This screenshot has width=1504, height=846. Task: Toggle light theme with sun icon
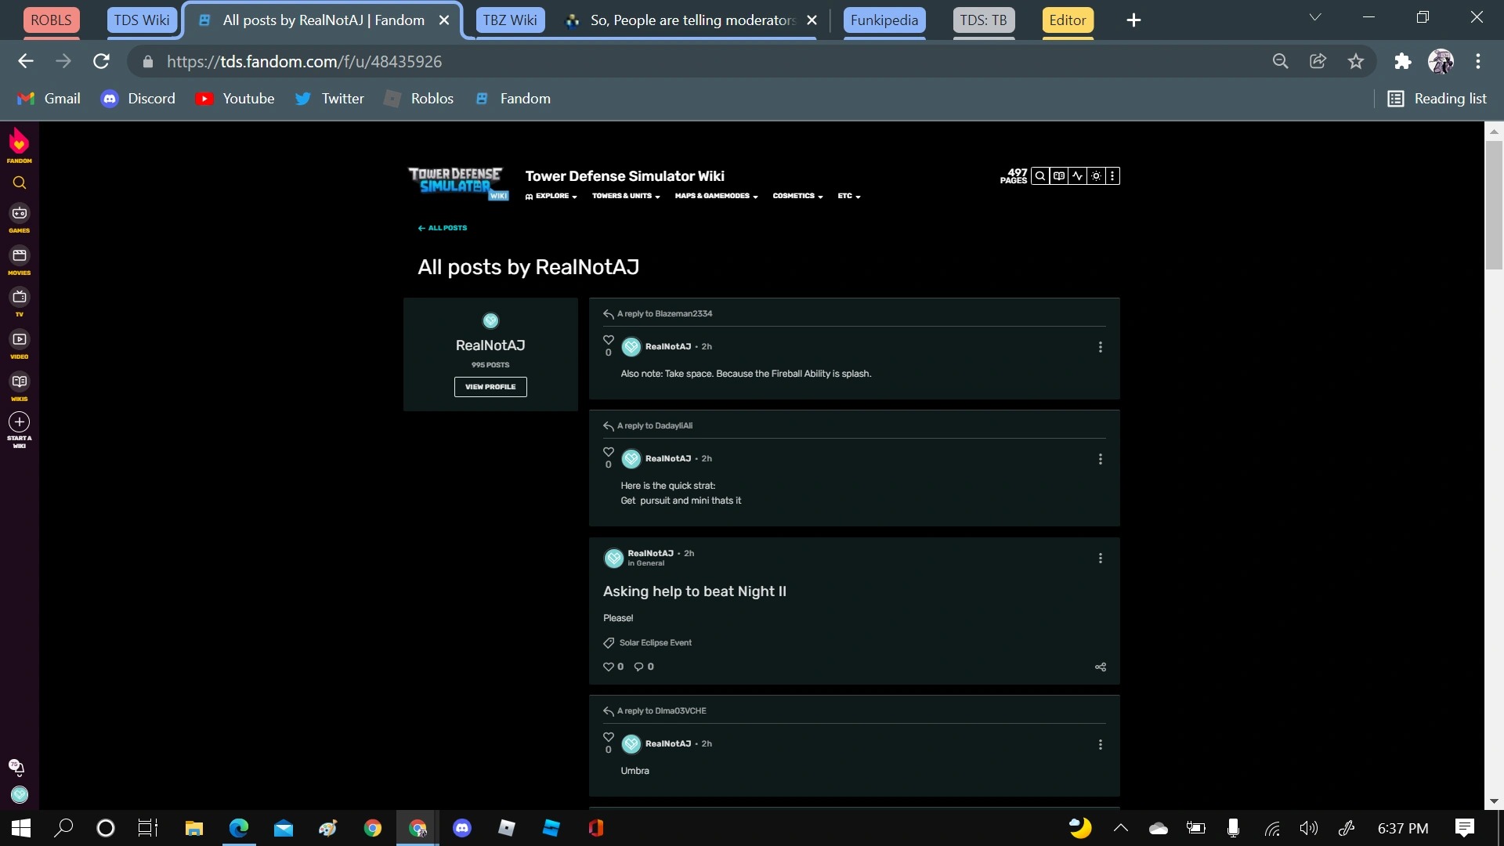pyautogui.click(x=1096, y=176)
